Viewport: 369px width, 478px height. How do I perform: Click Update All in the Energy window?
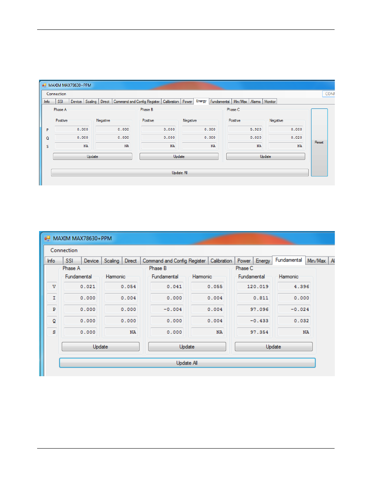[x=180, y=173]
